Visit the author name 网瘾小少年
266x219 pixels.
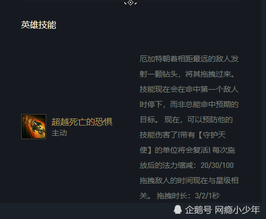[237, 210]
